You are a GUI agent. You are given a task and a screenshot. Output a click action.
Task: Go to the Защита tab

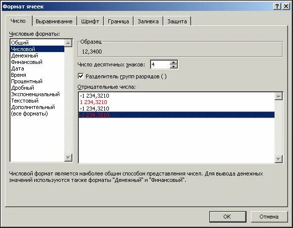[177, 21]
